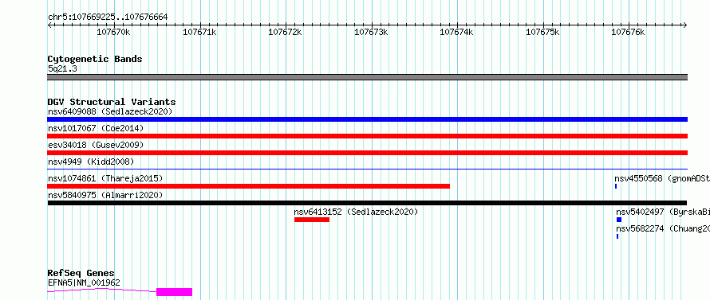Open the nsv4949 (Kidd2008) label
The height and width of the screenshot is (300, 710).
coord(91,162)
